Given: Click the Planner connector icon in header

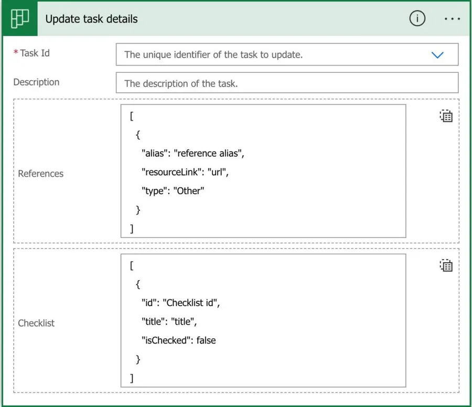Looking at the screenshot, I should coord(20,19).
